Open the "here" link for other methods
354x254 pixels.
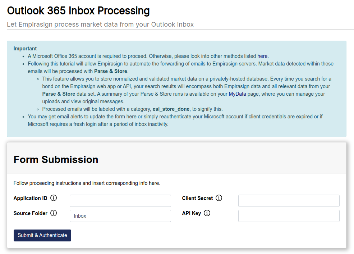(x=262, y=56)
